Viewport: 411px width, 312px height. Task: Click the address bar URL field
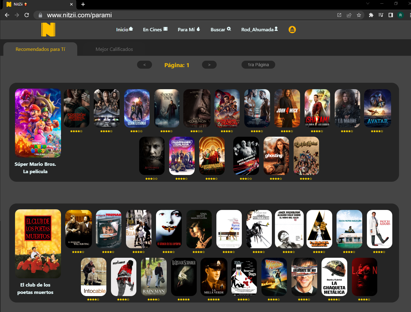(x=184, y=15)
